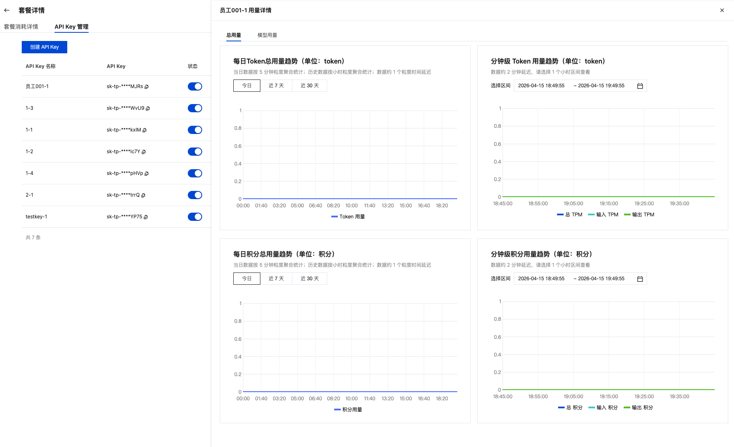Copy the testkey-1 API key

tap(146, 217)
